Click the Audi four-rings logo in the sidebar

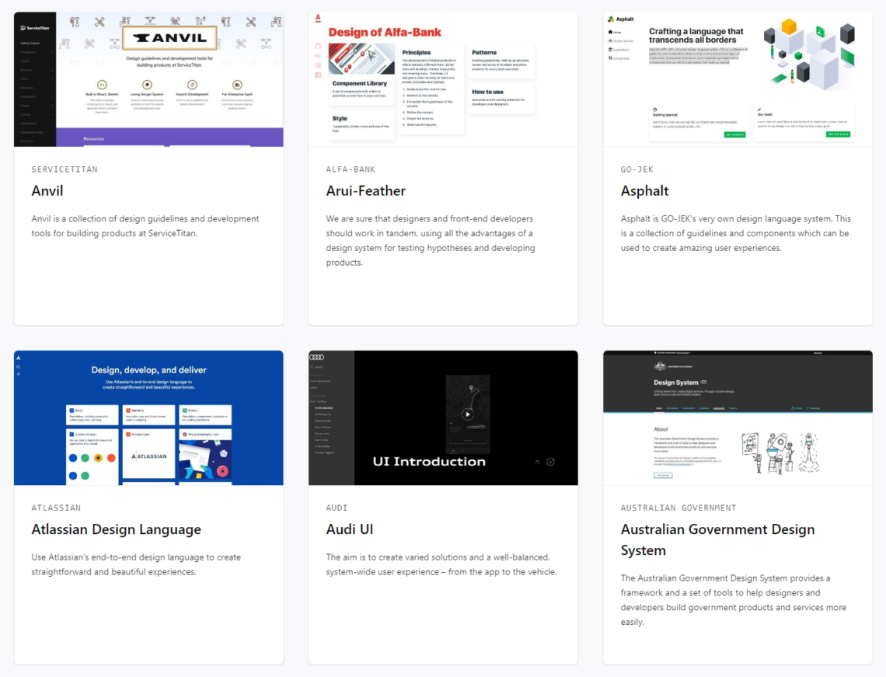pyautogui.click(x=317, y=358)
